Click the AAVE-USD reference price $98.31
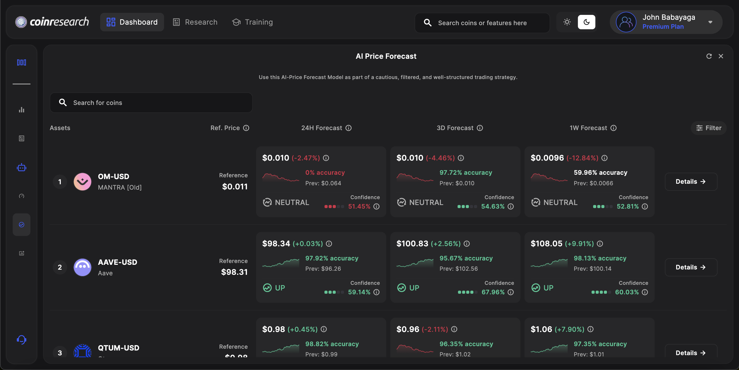The image size is (739, 370). click(x=234, y=272)
